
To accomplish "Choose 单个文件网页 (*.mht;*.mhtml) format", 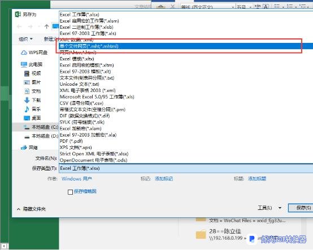I will (x=186, y=46).
